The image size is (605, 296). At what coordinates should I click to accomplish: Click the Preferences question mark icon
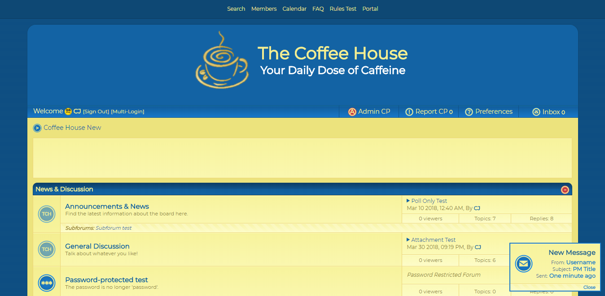tap(469, 112)
